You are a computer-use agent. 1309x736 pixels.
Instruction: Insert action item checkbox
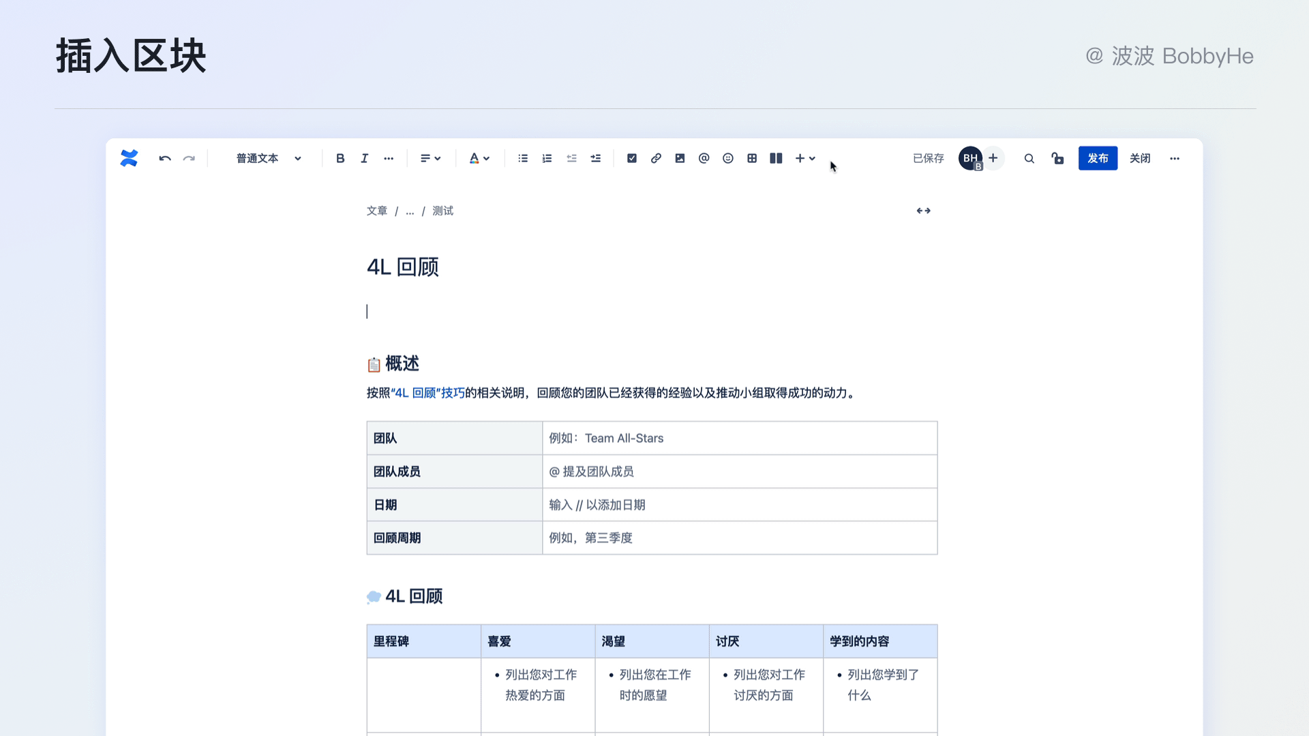click(632, 158)
